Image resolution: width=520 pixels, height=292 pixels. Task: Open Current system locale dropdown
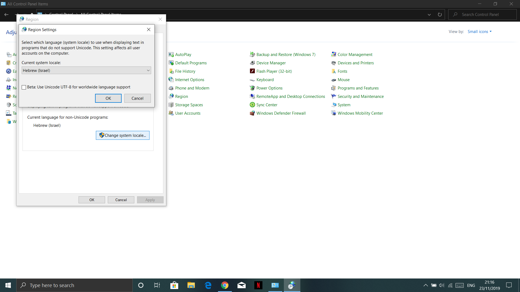(x=86, y=71)
